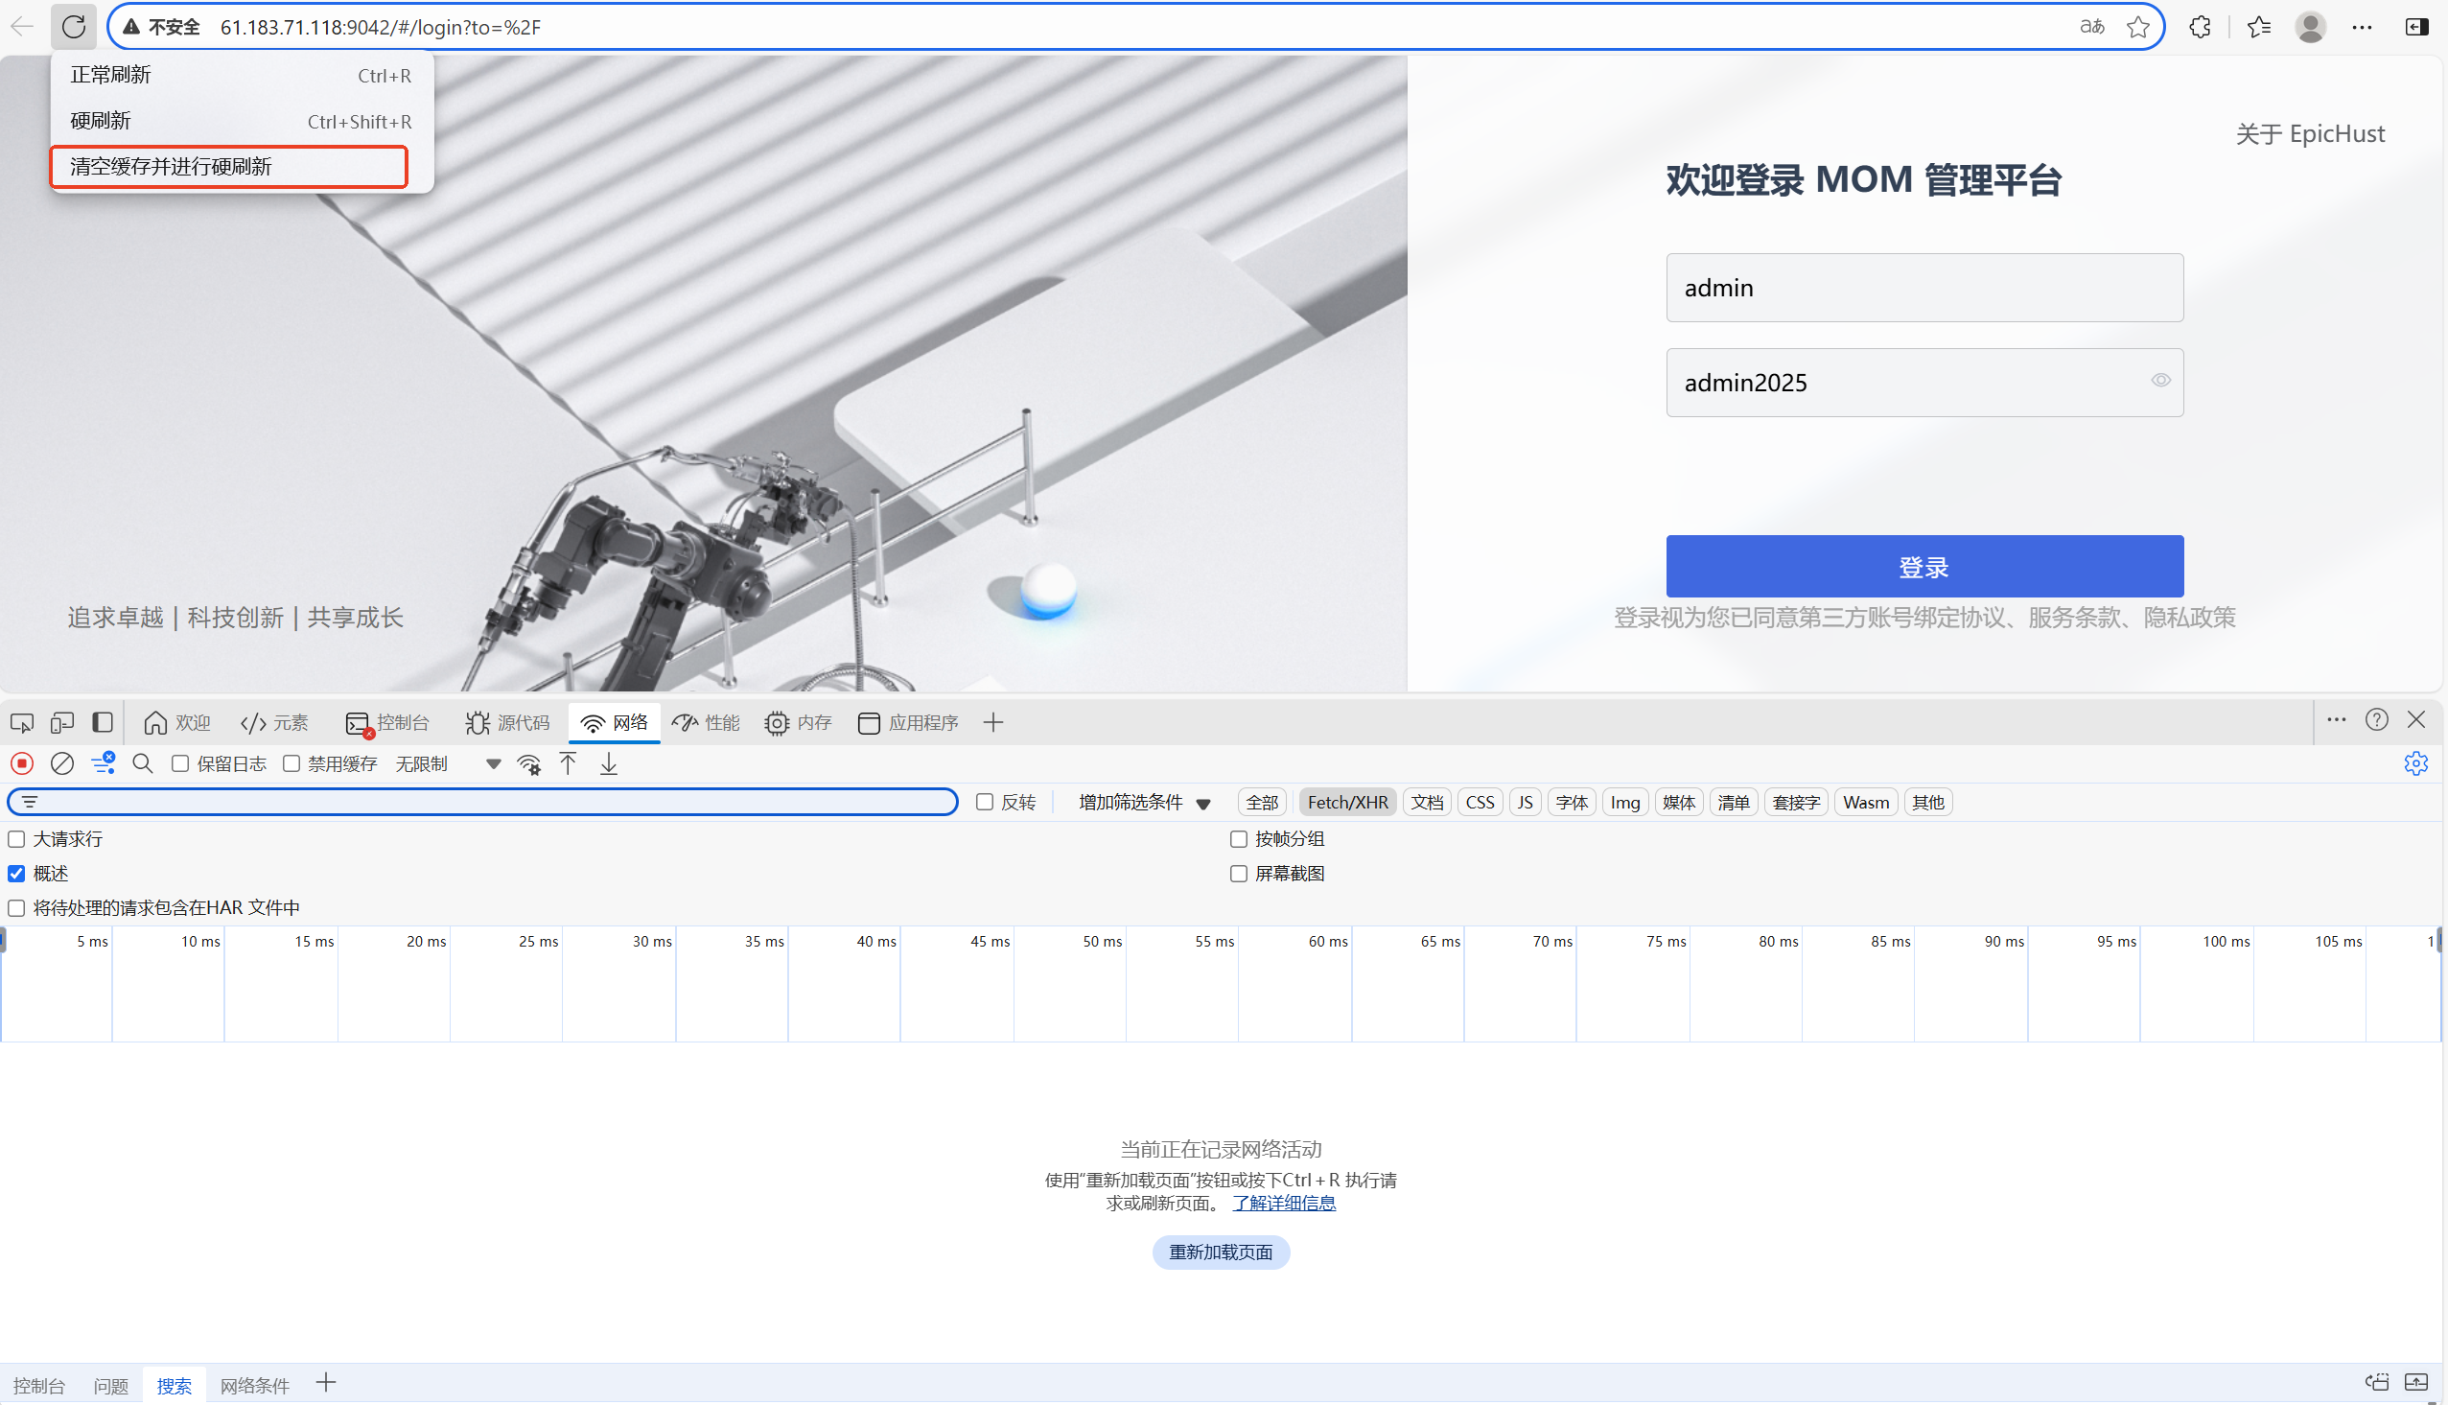The width and height of the screenshot is (2448, 1405).
Task: Click import HAR upload arrow icon
Action: point(568,764)
